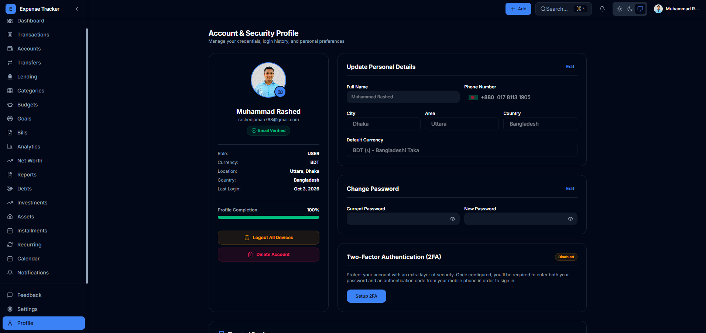The height and width of the screenshot is (333, 706).
Task: Click the Analytics chart icon
Action: (10, 147)
